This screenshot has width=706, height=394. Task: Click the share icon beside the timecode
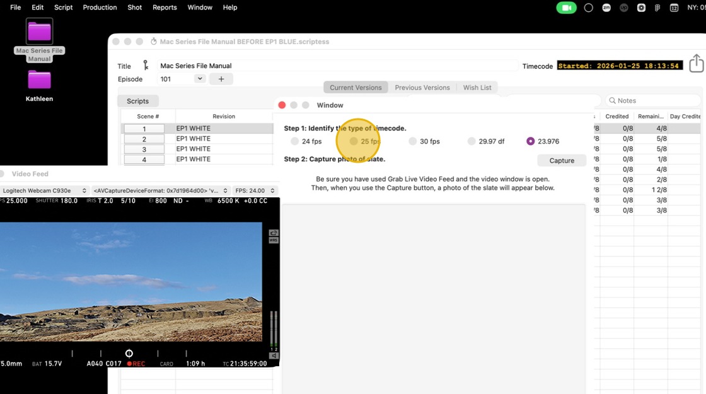(x=696, y=64)
